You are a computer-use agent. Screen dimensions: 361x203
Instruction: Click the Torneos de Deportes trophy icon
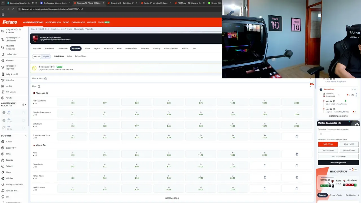click(3, 67)
